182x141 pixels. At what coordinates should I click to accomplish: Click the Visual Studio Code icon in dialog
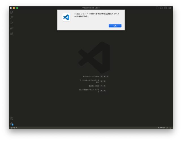(66, 17)
